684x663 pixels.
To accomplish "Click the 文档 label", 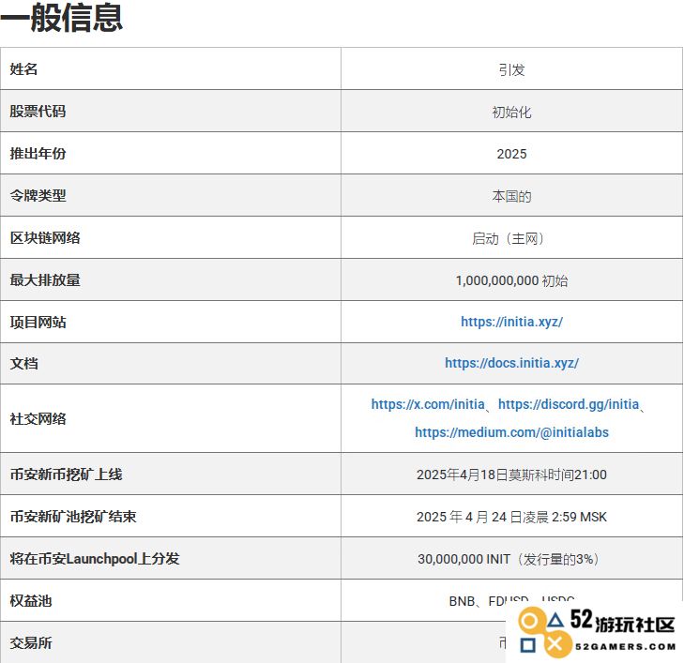I will tap(23, 364).
